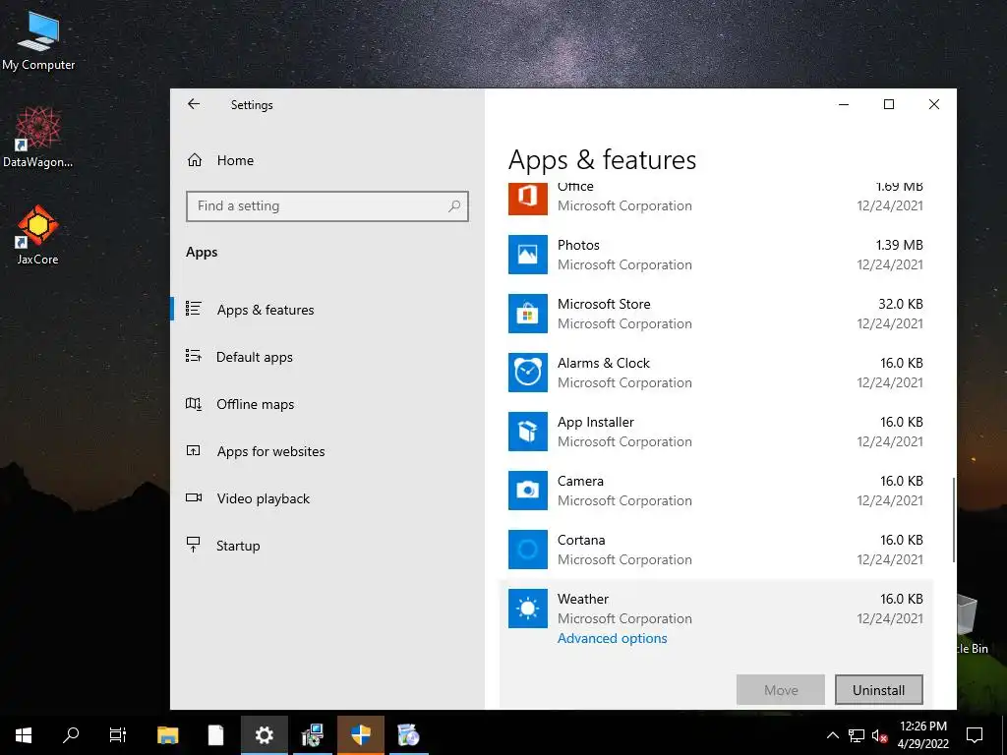Open the blank document taskbar icon
The image size is (1007, 755).
point(215,735)
